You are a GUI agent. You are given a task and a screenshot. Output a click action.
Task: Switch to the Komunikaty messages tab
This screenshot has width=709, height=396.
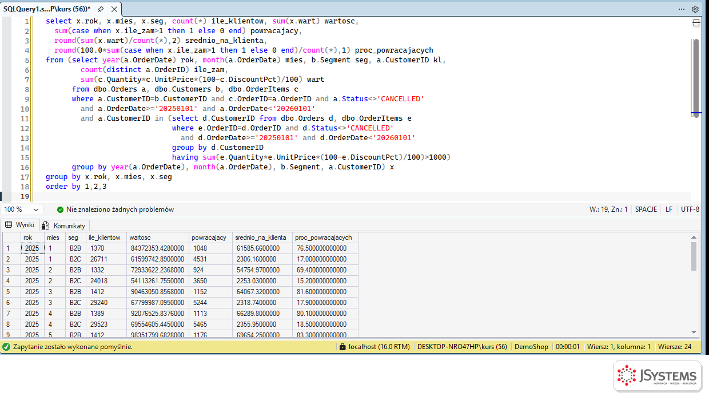pos(63,225)
